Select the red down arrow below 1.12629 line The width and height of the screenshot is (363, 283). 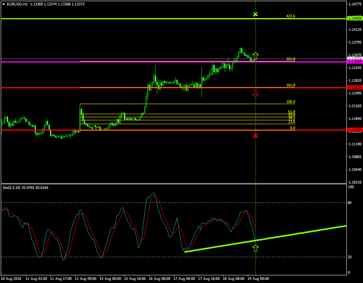255,93
